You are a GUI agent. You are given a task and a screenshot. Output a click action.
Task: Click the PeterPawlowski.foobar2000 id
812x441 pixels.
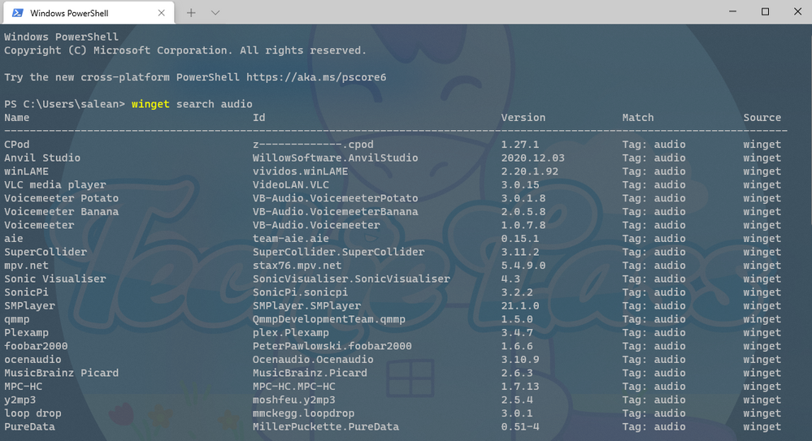tap(332, 346)
